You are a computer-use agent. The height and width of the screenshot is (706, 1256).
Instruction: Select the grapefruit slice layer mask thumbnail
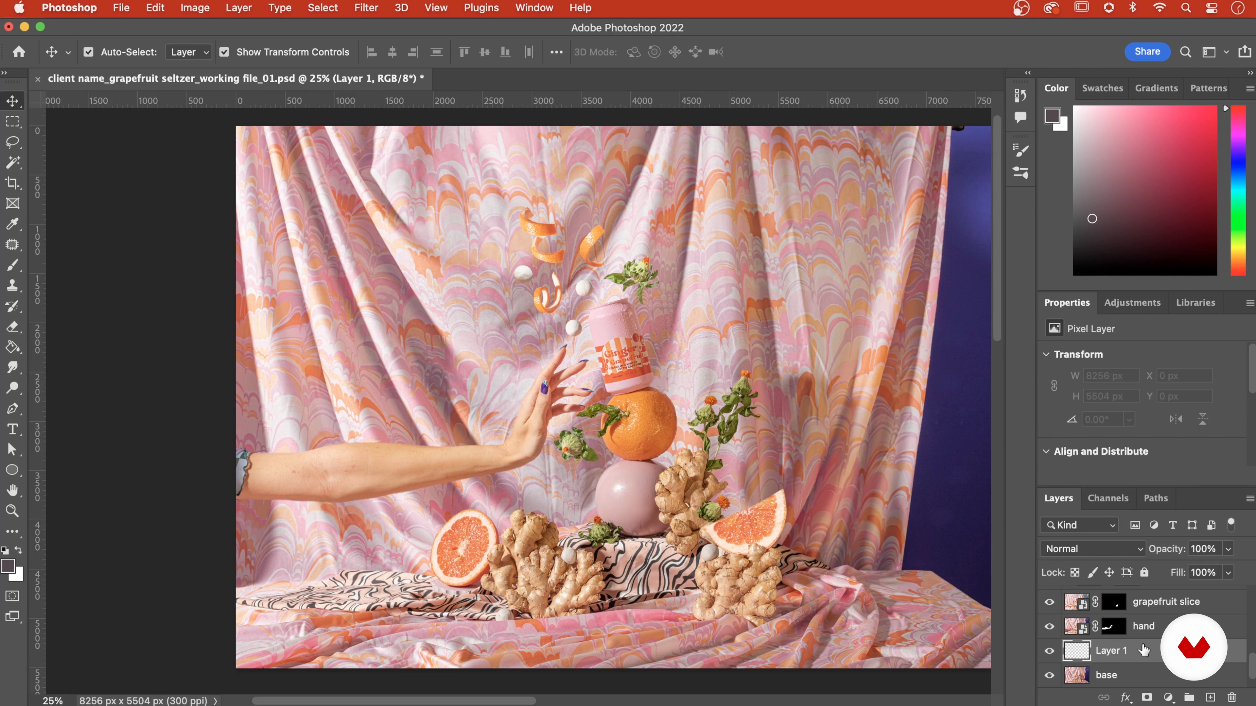click(1114, 602)
